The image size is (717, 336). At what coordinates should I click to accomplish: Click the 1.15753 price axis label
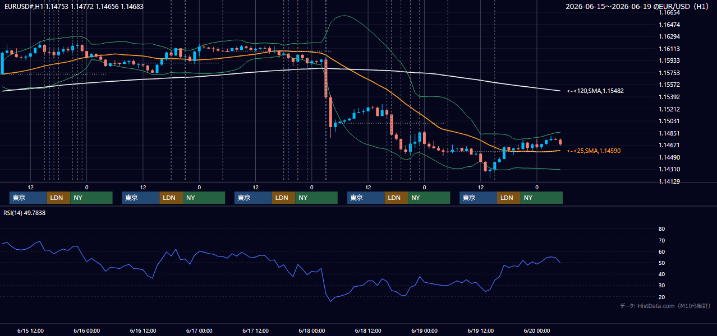pos(669,73)
